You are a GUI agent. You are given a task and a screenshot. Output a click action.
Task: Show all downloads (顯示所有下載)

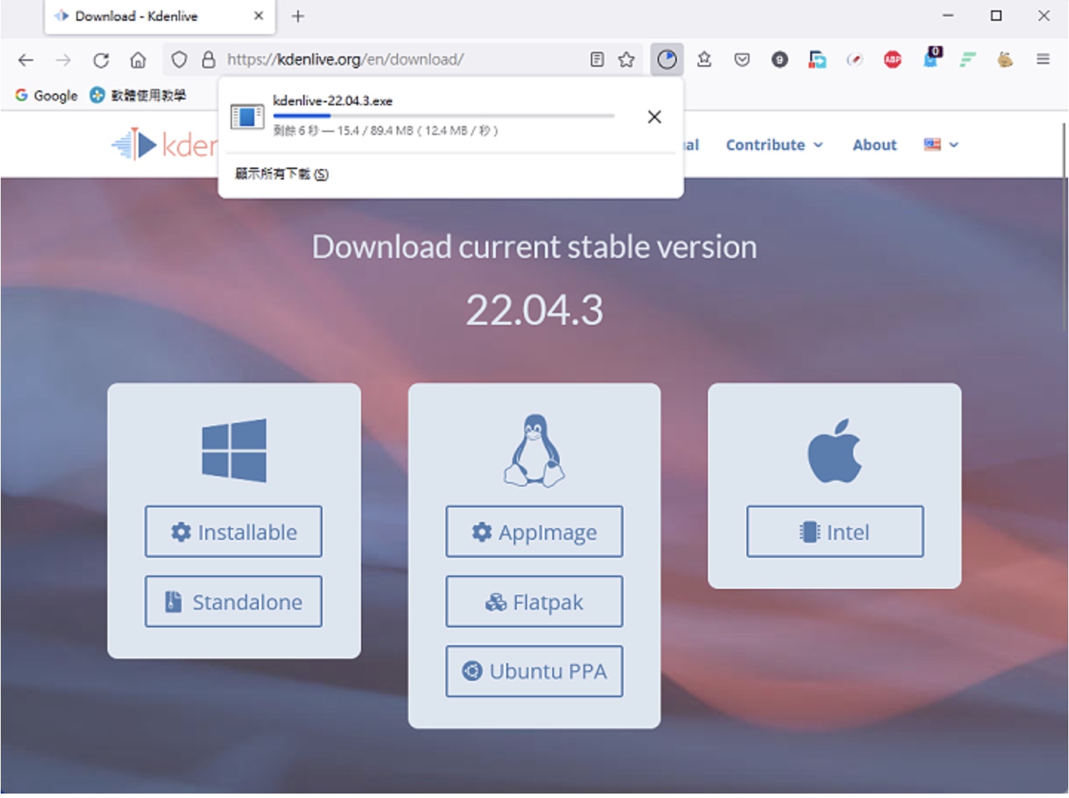282,174
